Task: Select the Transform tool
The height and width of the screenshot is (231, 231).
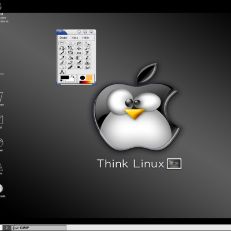Action: 70,53
